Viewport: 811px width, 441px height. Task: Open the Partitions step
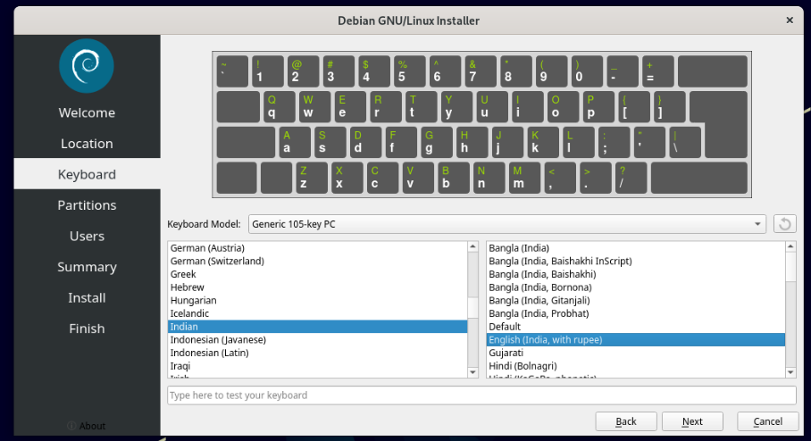tap(87, 205)
